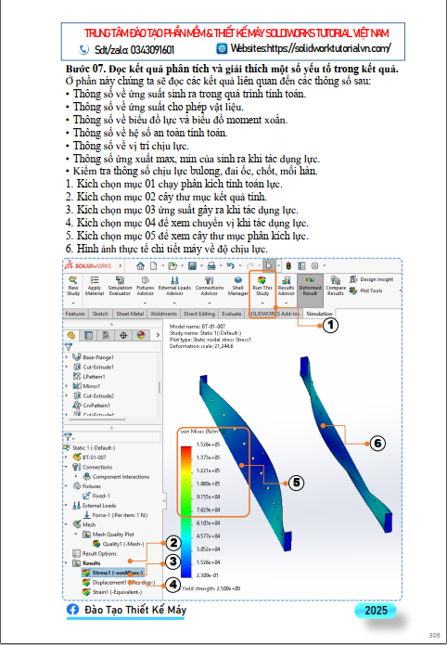Open Design Insight
447x645 pixels.
[x=371, y=279]
